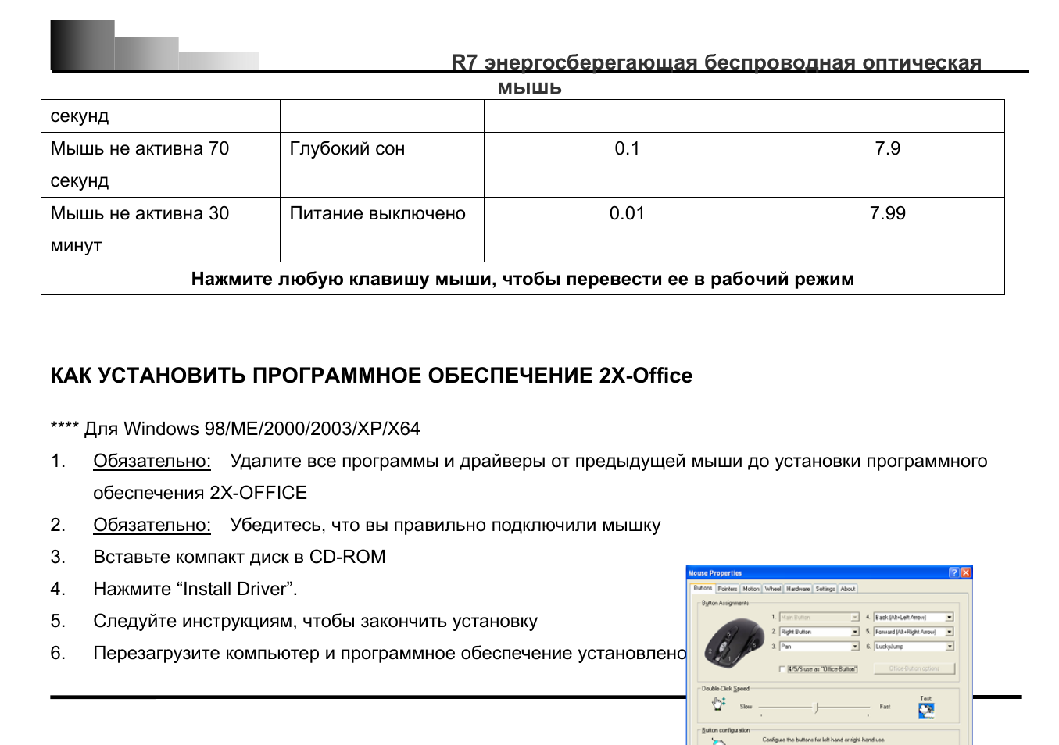Click the heading 'КАК УСТАНОВИТЬ ПРОГРАММНОЕ ОБЕСПЕЧЕНИЕ 2X-Office'
Viewport: 1059px width, 745px height.
pos(371,376)
